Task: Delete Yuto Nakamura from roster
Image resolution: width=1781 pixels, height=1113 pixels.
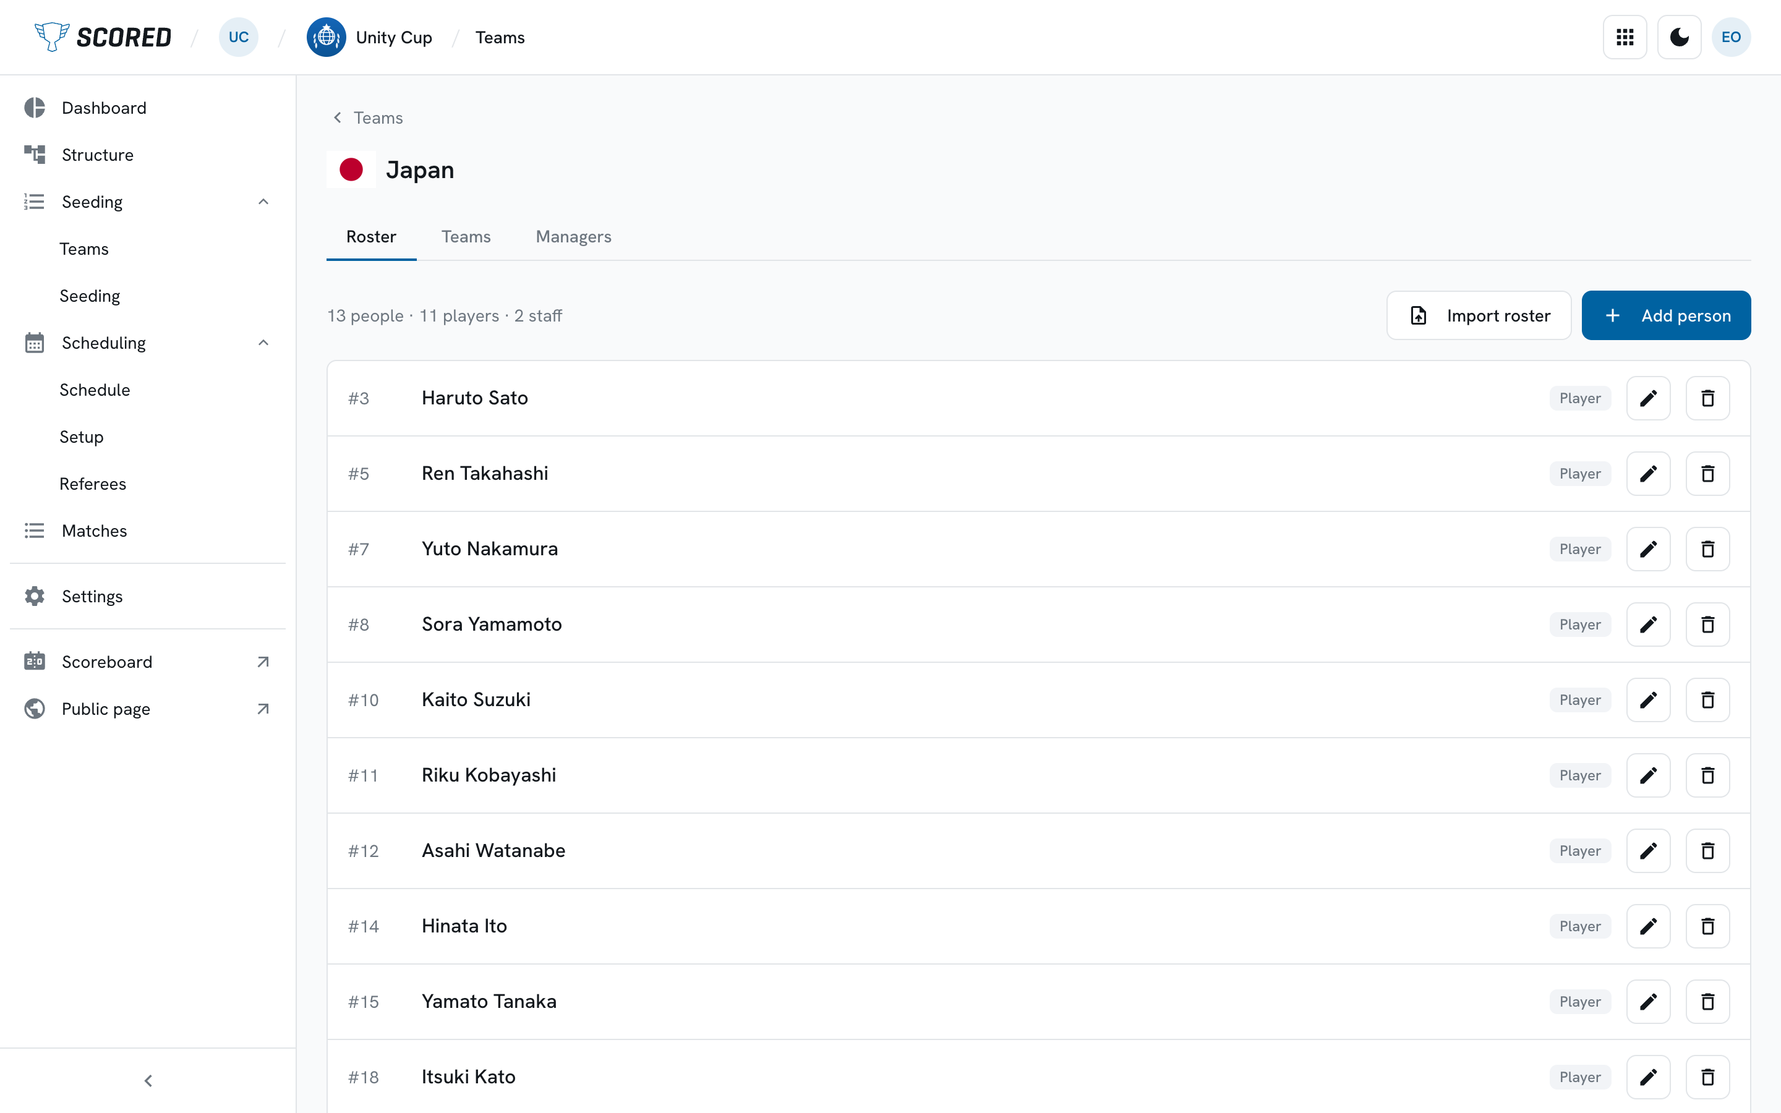Action: [x=1707, y=549]
